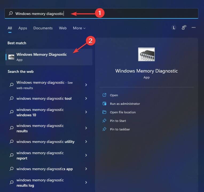204x192 pixels.
Task: Open the search feedback share icon
Action: click(184, 28)
